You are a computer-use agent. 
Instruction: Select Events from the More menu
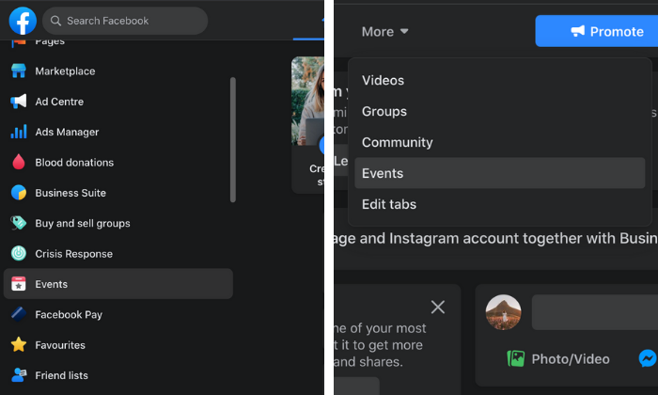pyautogui.click(x=499, y=173)
